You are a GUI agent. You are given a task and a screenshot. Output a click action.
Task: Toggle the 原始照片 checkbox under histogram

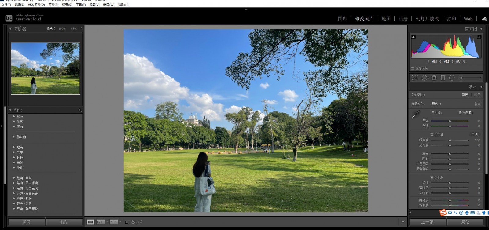click(413, 68)
